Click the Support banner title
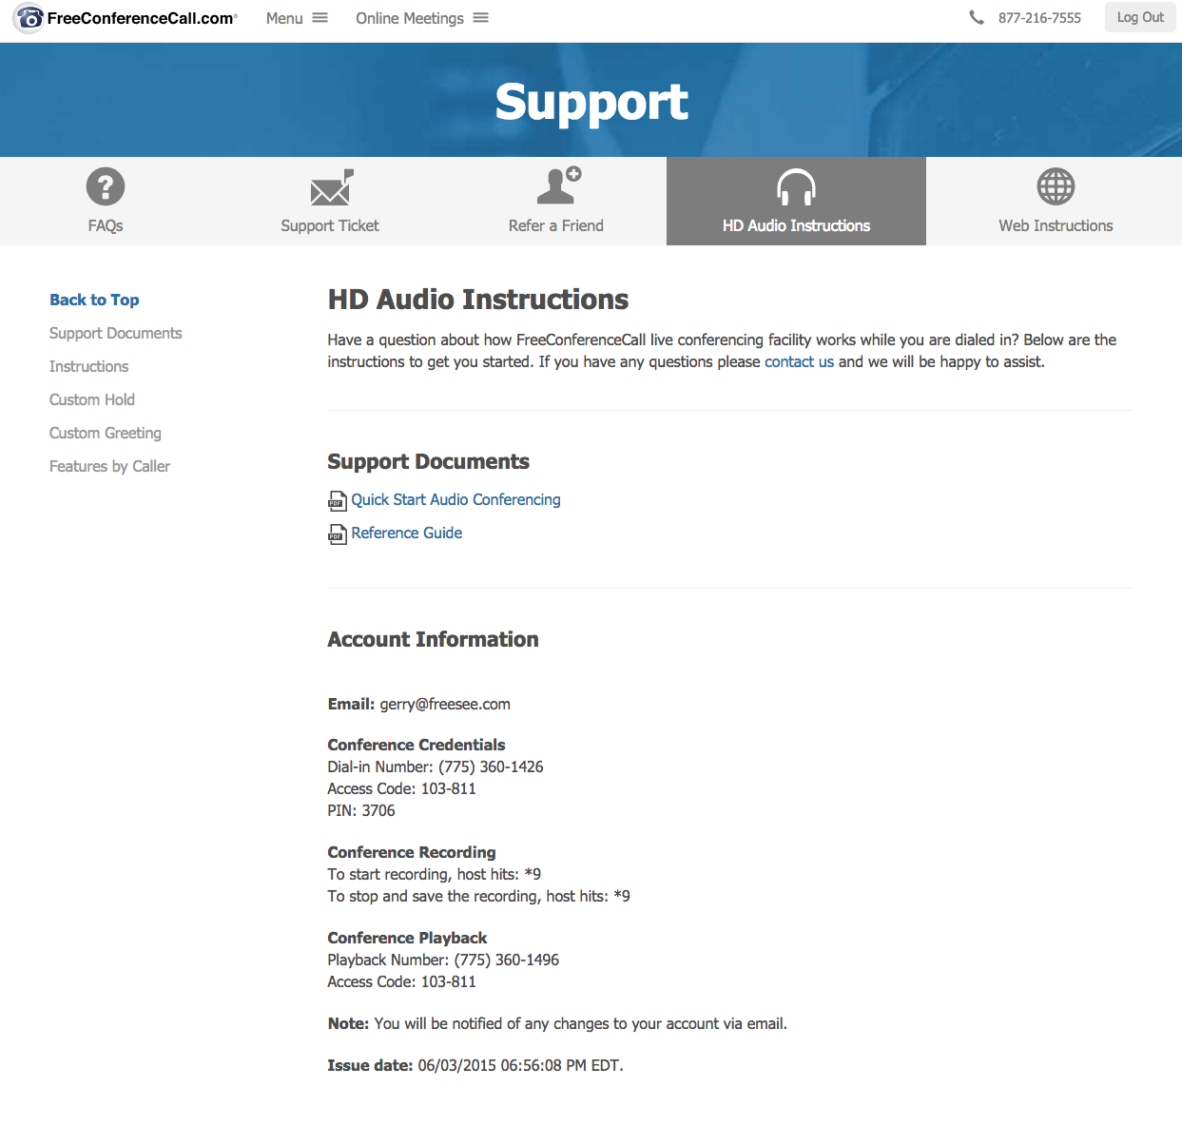Viewport: 1182px width, 1126px height. 591,103
